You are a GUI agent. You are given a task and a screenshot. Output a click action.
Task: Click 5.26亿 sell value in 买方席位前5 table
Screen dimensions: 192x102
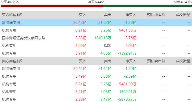click(x=106, y=30)
